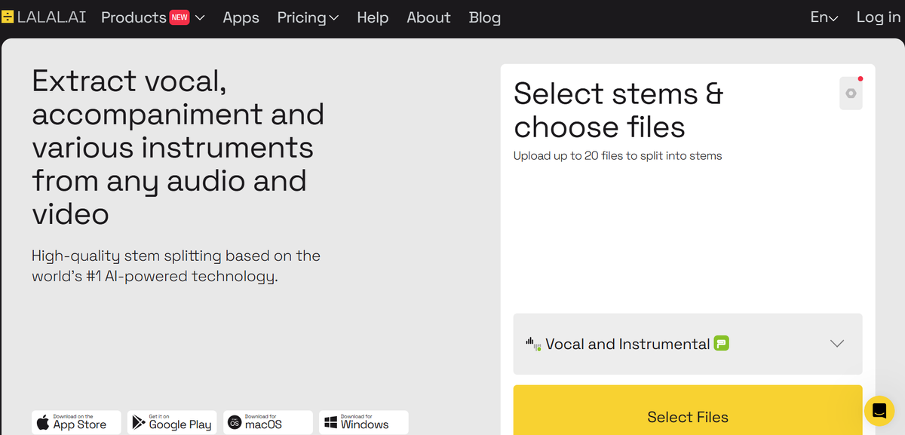Click "High-quality stem splitting" description text
This screenshot has height=435, width=905.
(176, 266)
